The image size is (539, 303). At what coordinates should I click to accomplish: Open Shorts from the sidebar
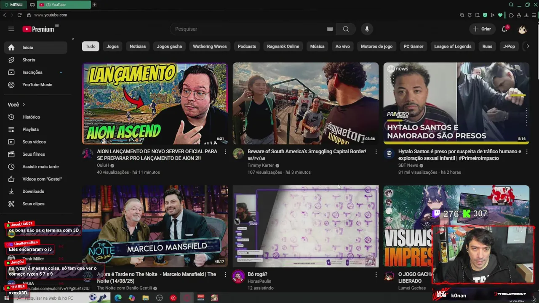[x=36, y=60]
